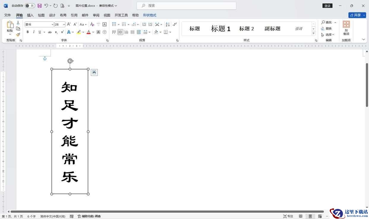Apply the Heading 1 style

(220, 28)
